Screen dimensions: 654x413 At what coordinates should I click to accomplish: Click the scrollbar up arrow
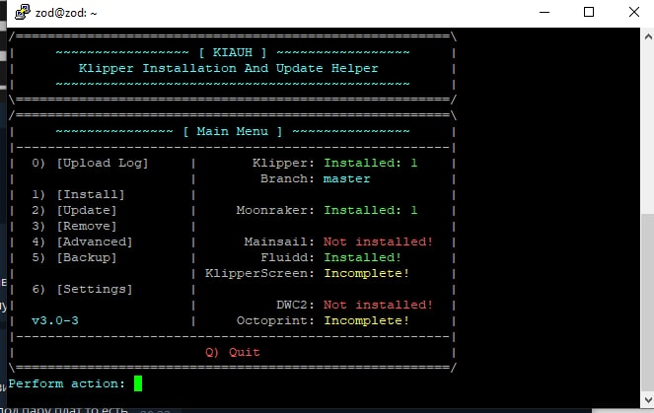648,37
